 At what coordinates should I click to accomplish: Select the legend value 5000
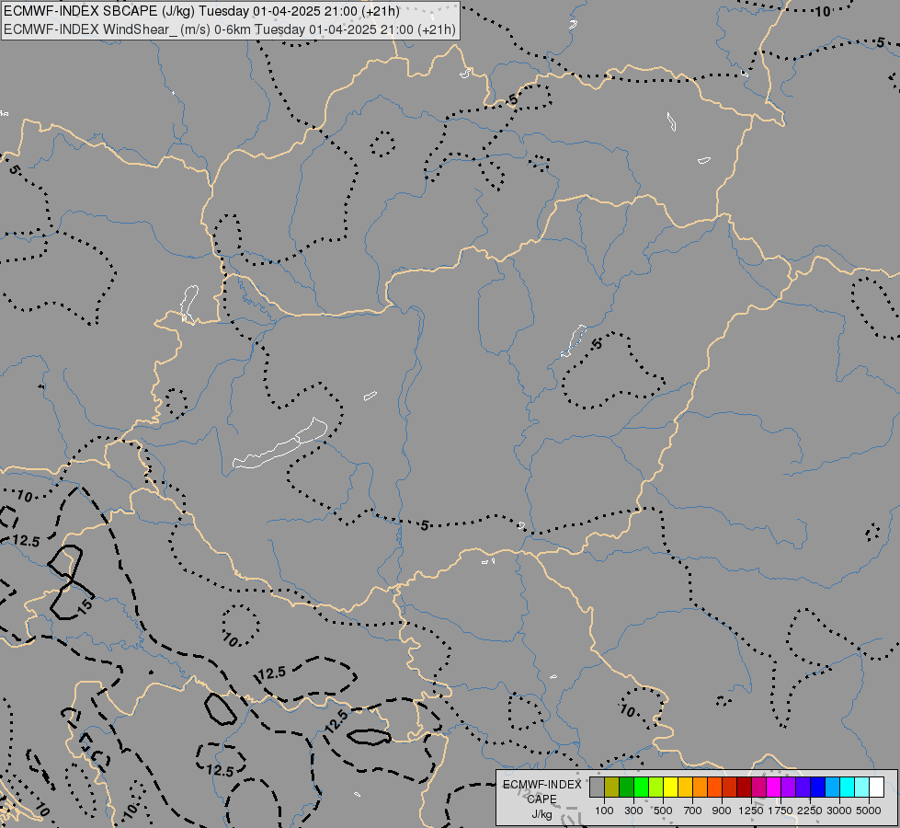[869, 811]
